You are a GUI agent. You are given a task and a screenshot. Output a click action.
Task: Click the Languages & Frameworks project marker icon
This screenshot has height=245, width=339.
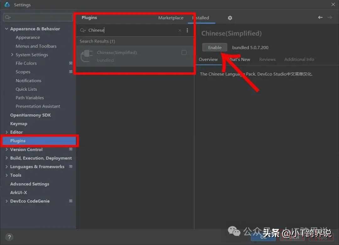coord(71,166)
